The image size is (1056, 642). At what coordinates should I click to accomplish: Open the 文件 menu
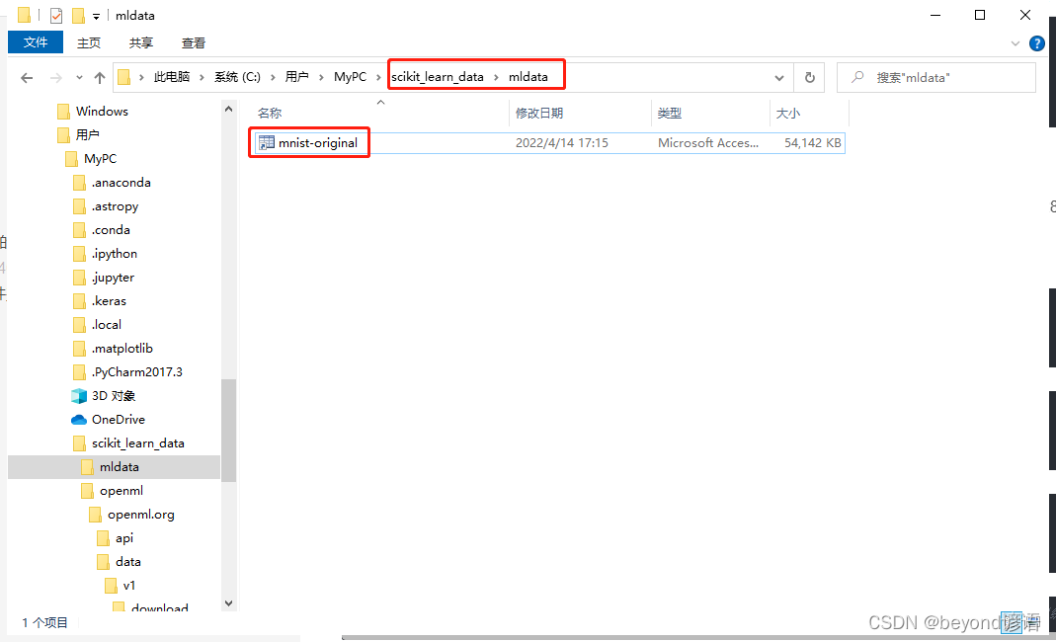pos(36,42)
